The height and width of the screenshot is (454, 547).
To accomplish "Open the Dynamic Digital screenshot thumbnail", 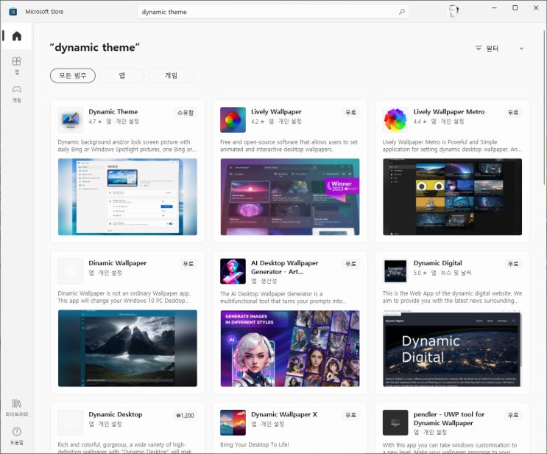I will (x=452, y=348).
